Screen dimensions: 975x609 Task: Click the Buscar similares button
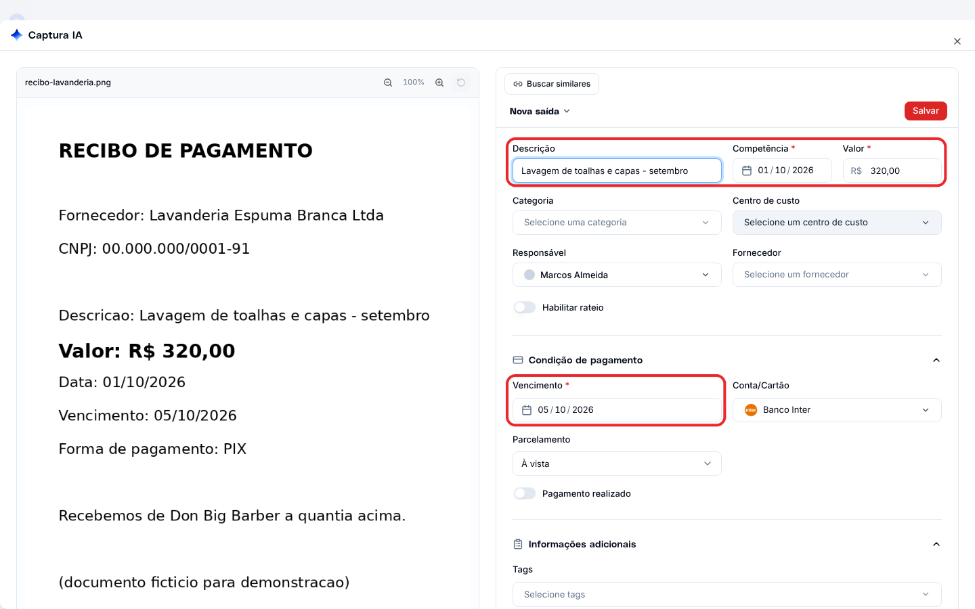552,84
